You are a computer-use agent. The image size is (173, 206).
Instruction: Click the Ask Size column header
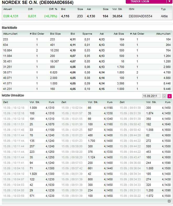119,34
